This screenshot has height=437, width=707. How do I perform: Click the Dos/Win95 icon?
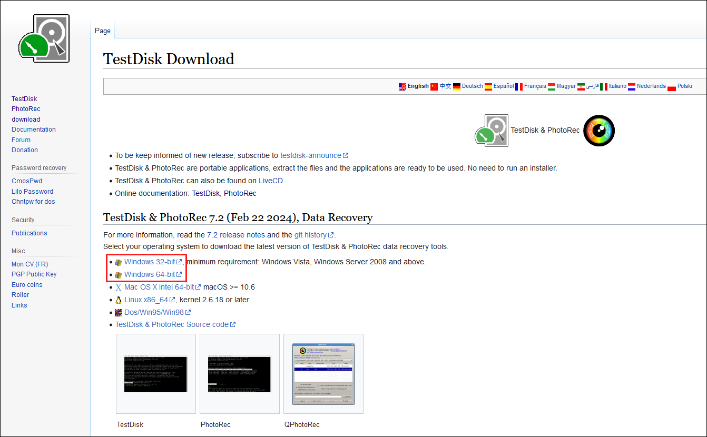point(119,313)
